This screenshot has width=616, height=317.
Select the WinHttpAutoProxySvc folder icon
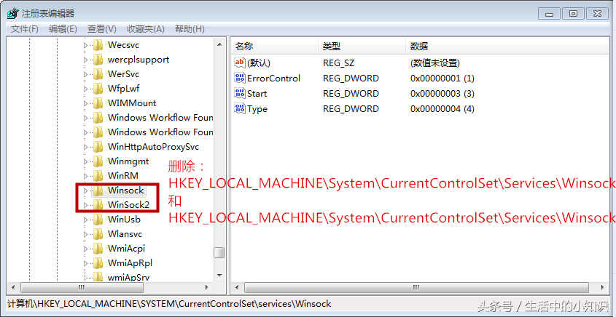tap(98, 147)
